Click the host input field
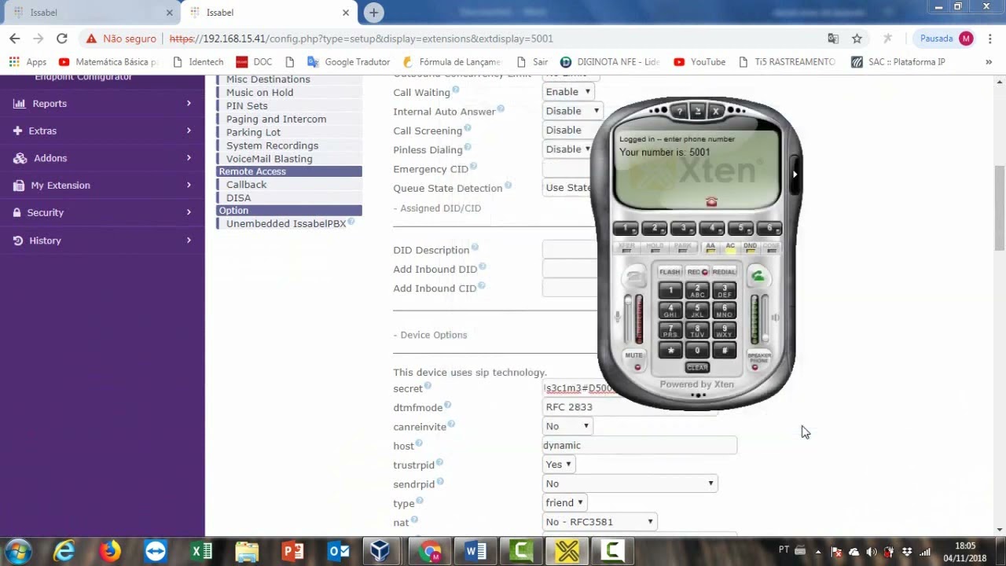1006x566 pixels. 639,445
